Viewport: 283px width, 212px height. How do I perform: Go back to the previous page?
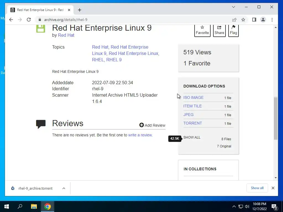(x=11, y=20)
